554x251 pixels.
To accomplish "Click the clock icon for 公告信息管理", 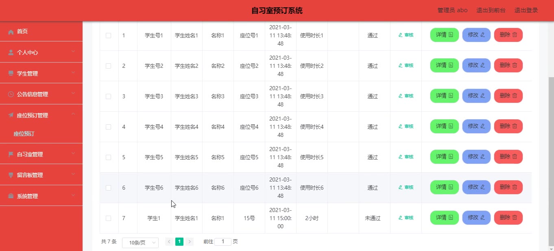I will [x=11, y=94].
